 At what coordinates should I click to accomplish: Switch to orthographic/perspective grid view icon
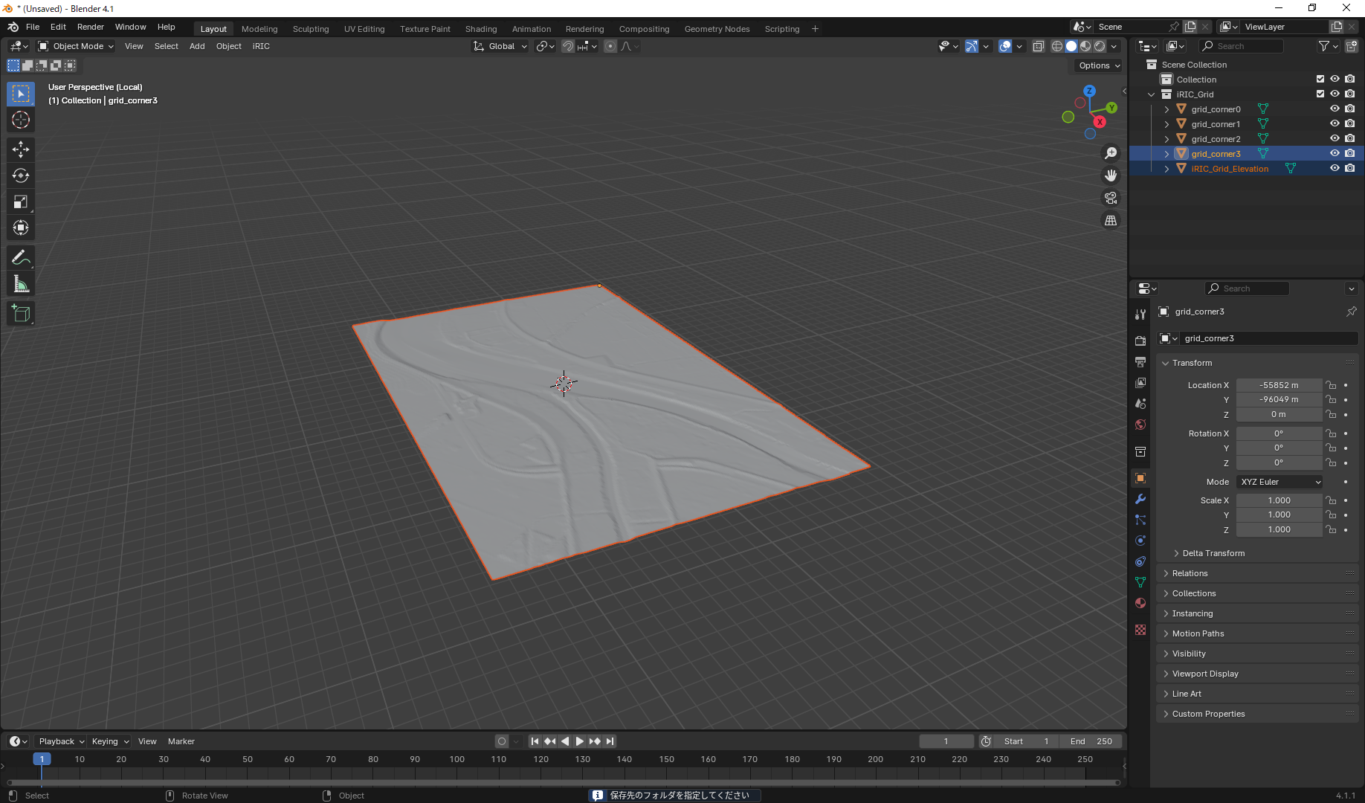click(1111, 221)
